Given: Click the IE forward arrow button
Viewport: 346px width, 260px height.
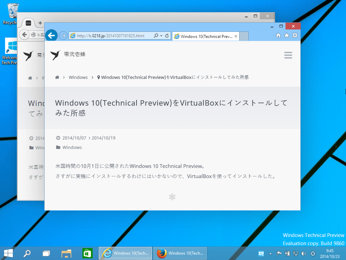Looking at the screenshot, I should click(x=63, y=36).
